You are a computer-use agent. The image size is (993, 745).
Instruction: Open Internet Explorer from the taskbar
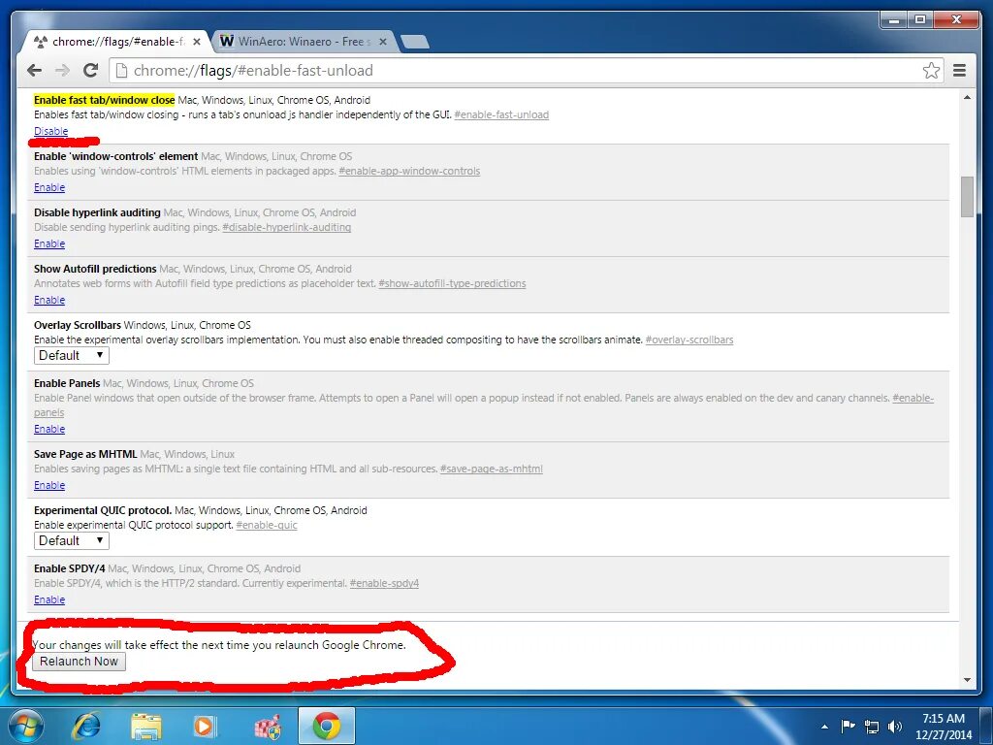pos(86,725)
